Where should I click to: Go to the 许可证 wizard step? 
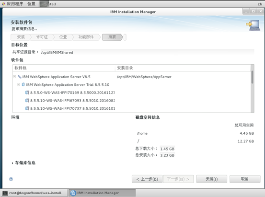click(42, 37)
